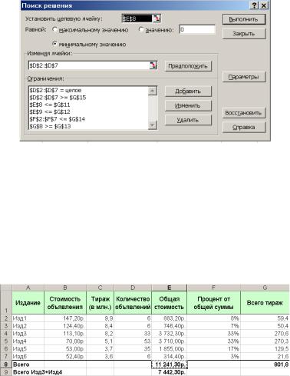Image resolution: width=290 pixels, height=376 pixels.
Task: Click percent cell showing 17%
Action: point(214,349)
